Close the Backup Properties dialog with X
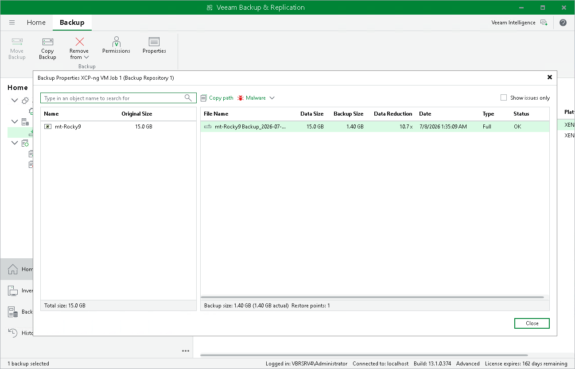The width and height of the screenshot is (575, 369). (550, 77)
